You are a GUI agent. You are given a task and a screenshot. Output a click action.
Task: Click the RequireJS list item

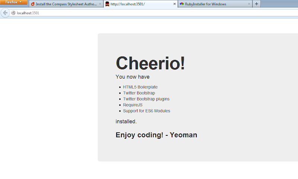pos(133,105)
